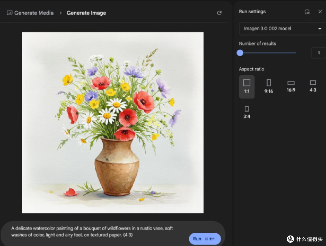Click the Number of results slider handle
Viewport: 326px width, 246px height.
click(x=240, y=53)
